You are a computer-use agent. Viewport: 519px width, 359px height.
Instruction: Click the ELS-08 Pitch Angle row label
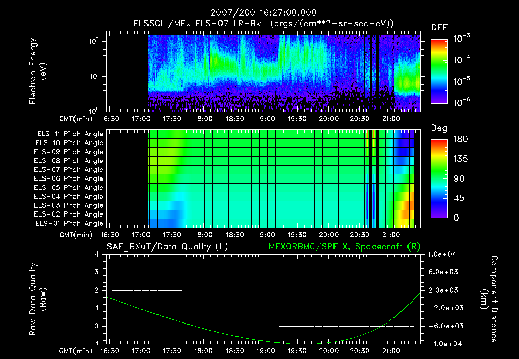coord(68,161)
